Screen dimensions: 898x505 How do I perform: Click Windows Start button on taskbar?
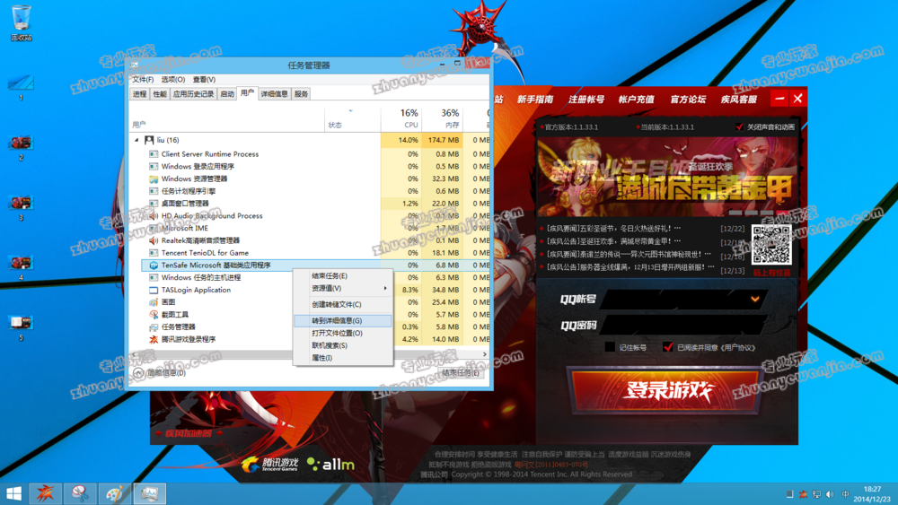13,493
